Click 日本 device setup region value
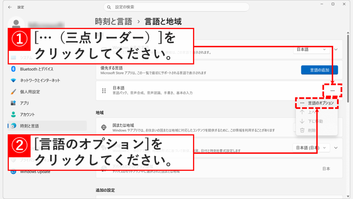 [x=326, y=169]
